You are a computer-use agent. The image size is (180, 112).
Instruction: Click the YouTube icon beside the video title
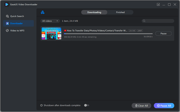pos(65,31)
